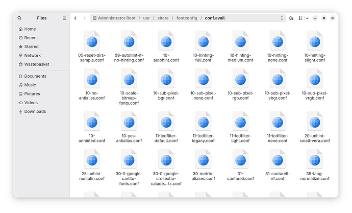Open the main hamburger menu
The width and height of the screenshot is (352, 213).
pos(64,18)
